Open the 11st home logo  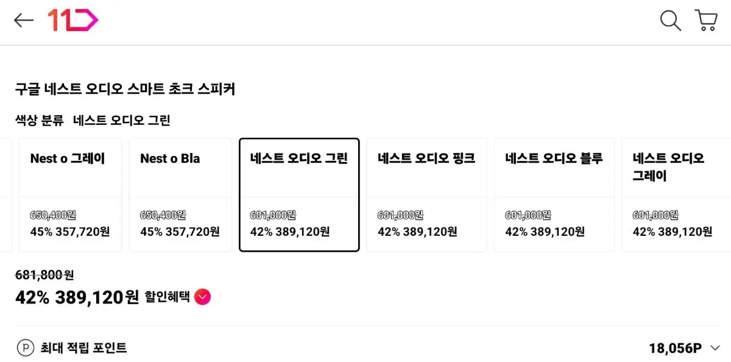coord(73,21)
